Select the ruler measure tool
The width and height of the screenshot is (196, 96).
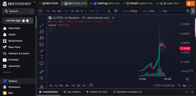(42, 72)
